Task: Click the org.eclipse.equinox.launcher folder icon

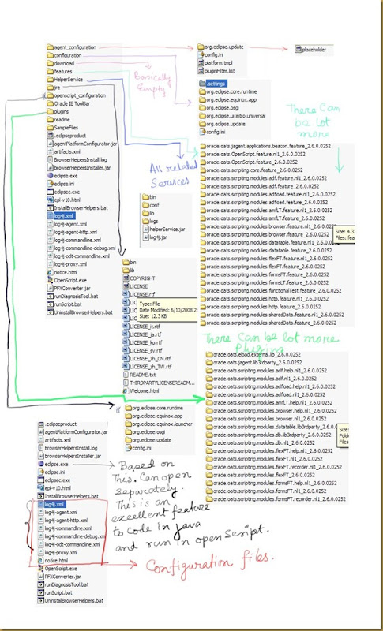Action: (x=129, y=424)
